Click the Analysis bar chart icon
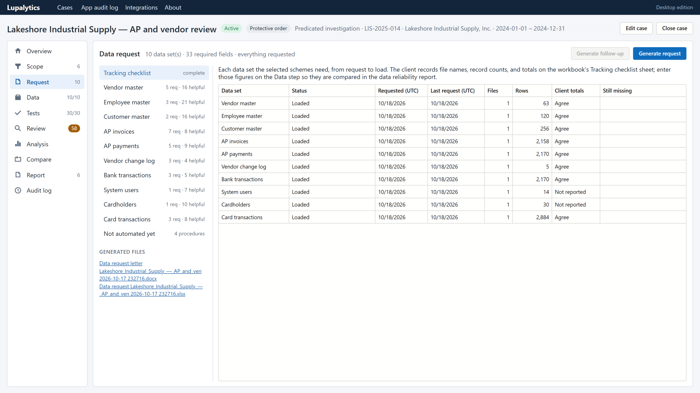 18,144
